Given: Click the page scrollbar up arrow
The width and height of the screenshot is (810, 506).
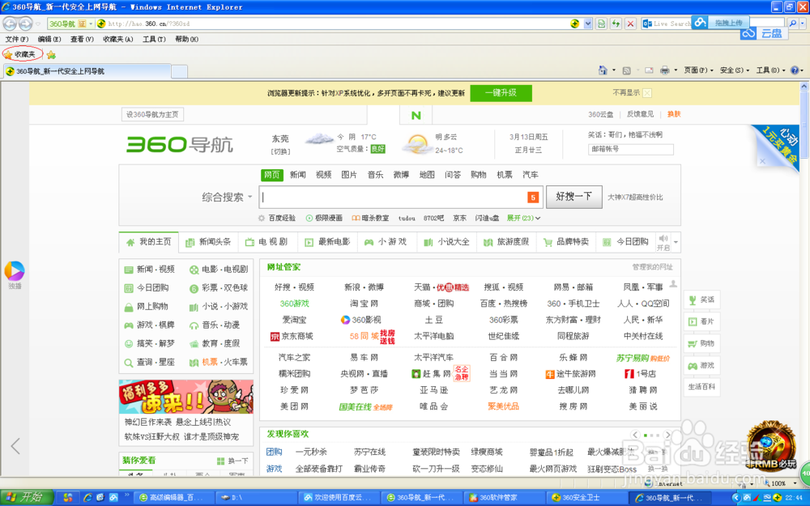Looking at the screenshot, I should pyautogui.click(x=804, y=87).
